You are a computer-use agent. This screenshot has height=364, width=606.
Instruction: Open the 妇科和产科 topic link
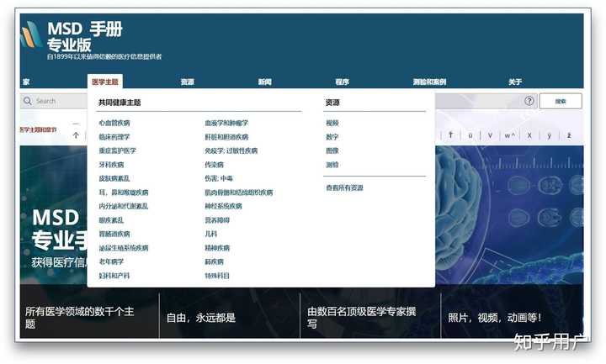(x=114, y=276)
